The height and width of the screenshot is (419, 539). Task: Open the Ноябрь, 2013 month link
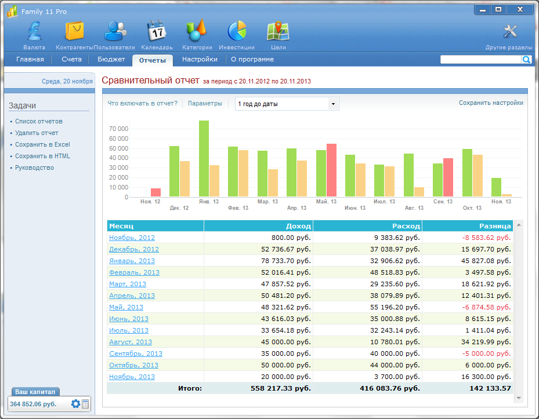(x=132, y=377)
